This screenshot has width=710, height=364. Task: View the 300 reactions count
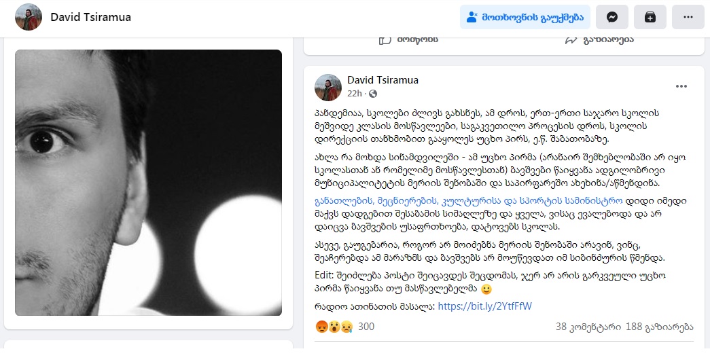click(366, 327)
